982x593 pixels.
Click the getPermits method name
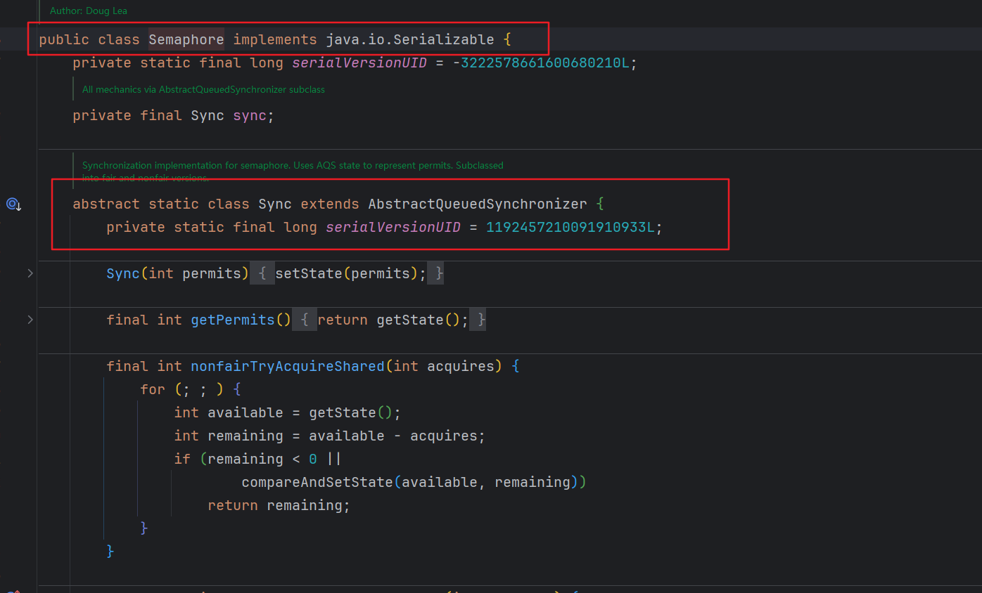click(x=232, y=320)
